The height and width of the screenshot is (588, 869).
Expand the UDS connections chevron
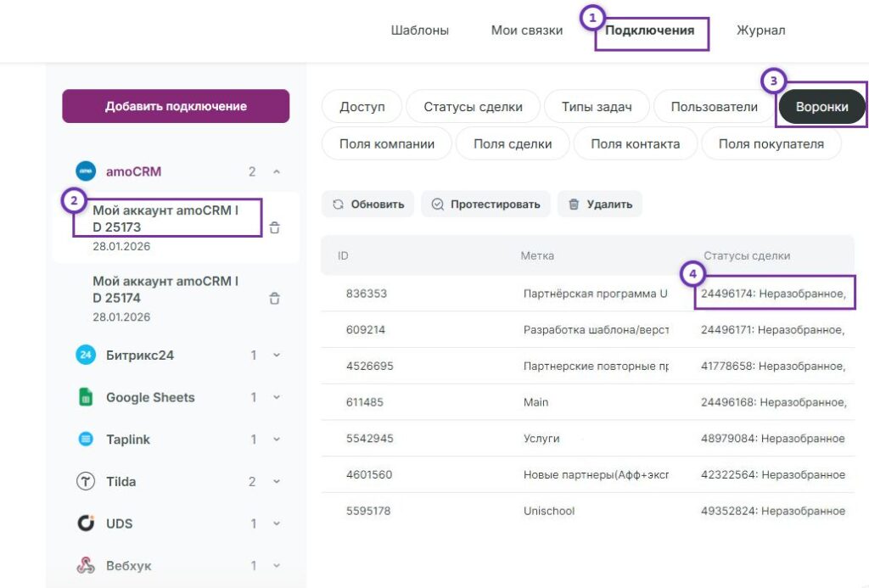click(277, 524)
